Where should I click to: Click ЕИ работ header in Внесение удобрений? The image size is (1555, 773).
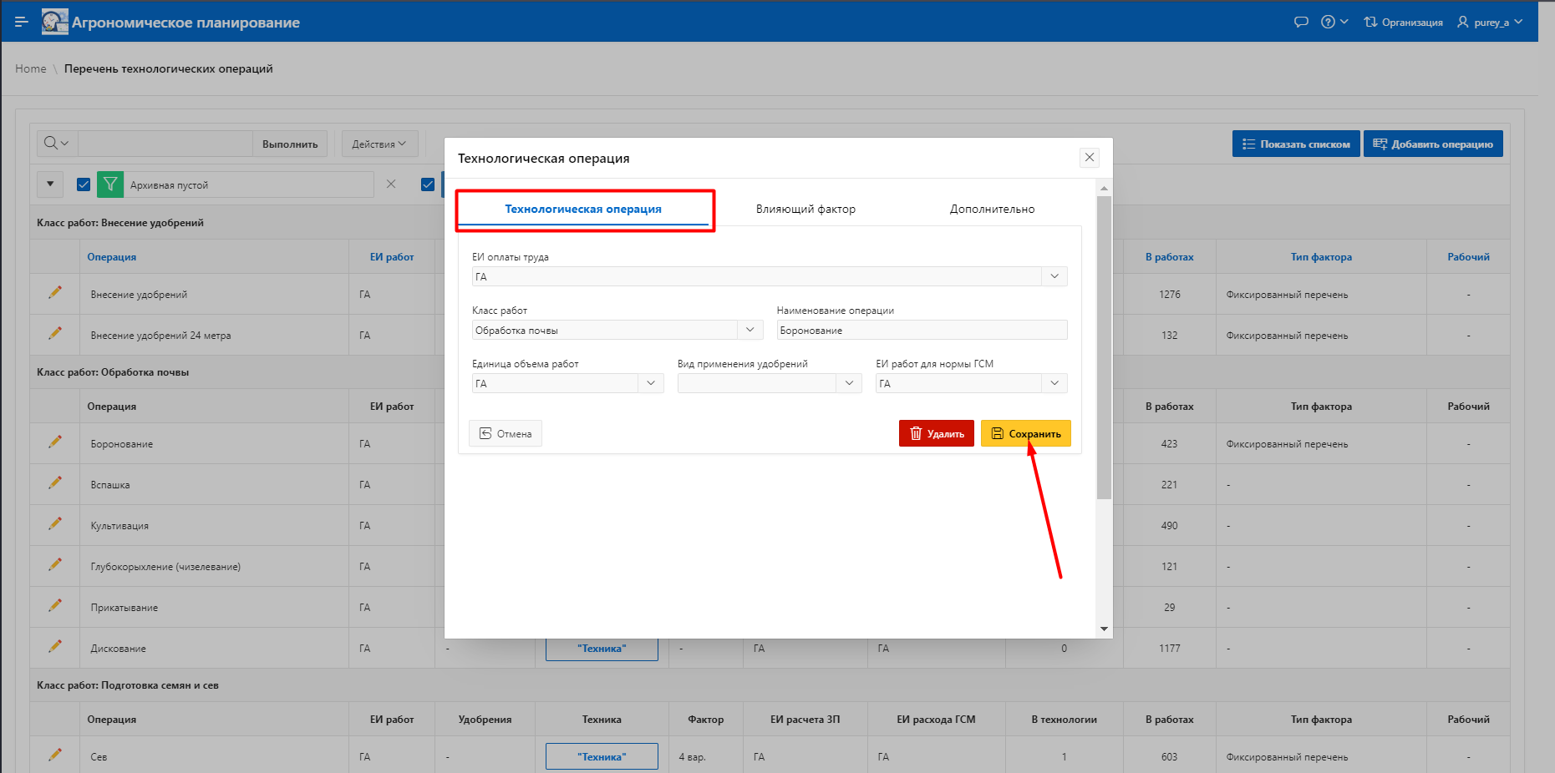[x=392, y=257]
